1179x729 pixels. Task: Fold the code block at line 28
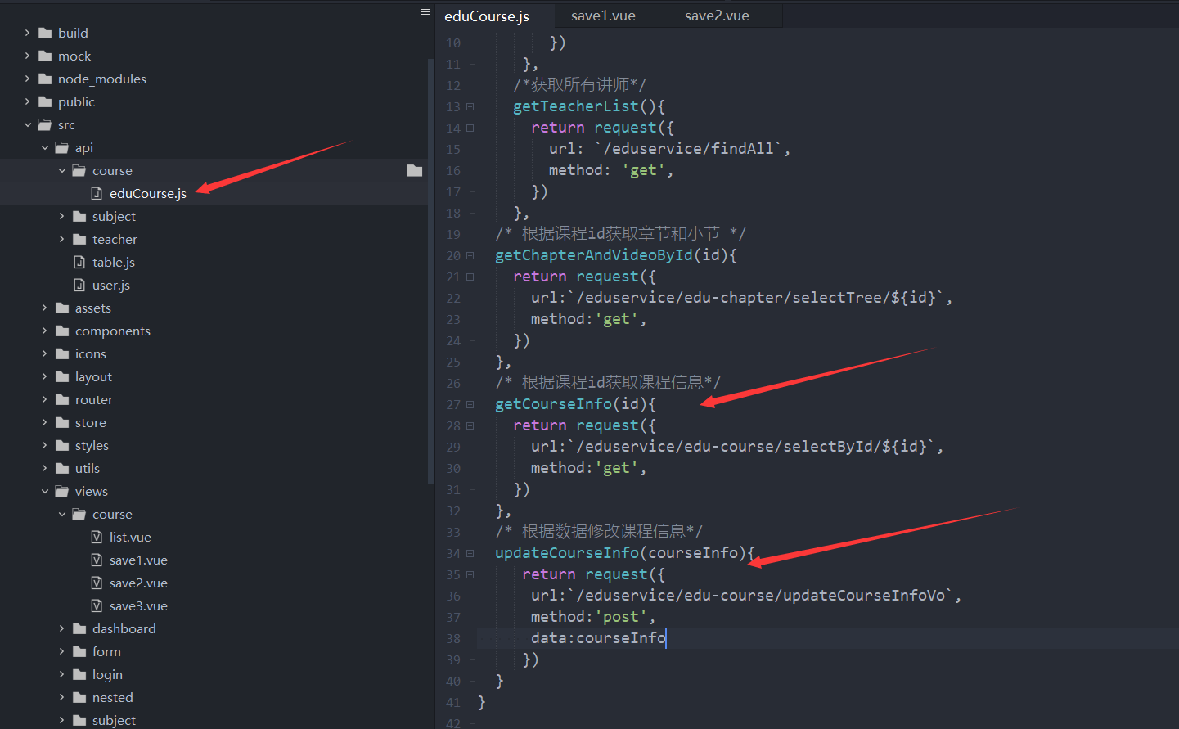pyautogui.click(x=470, y=425)
